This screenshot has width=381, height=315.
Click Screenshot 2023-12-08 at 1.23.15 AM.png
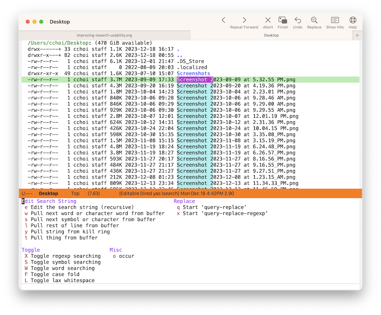click(x=236, y=177)
